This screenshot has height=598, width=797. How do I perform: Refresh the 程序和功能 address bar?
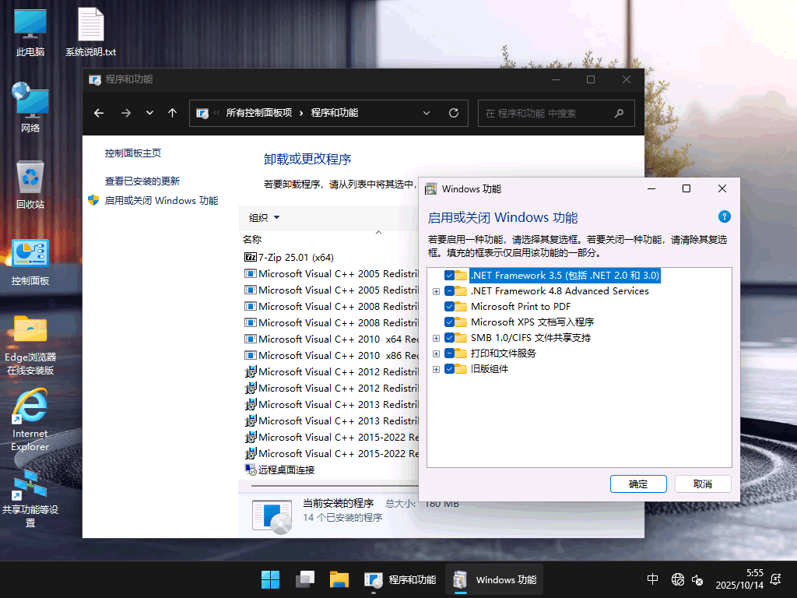[x=454, y=113]
